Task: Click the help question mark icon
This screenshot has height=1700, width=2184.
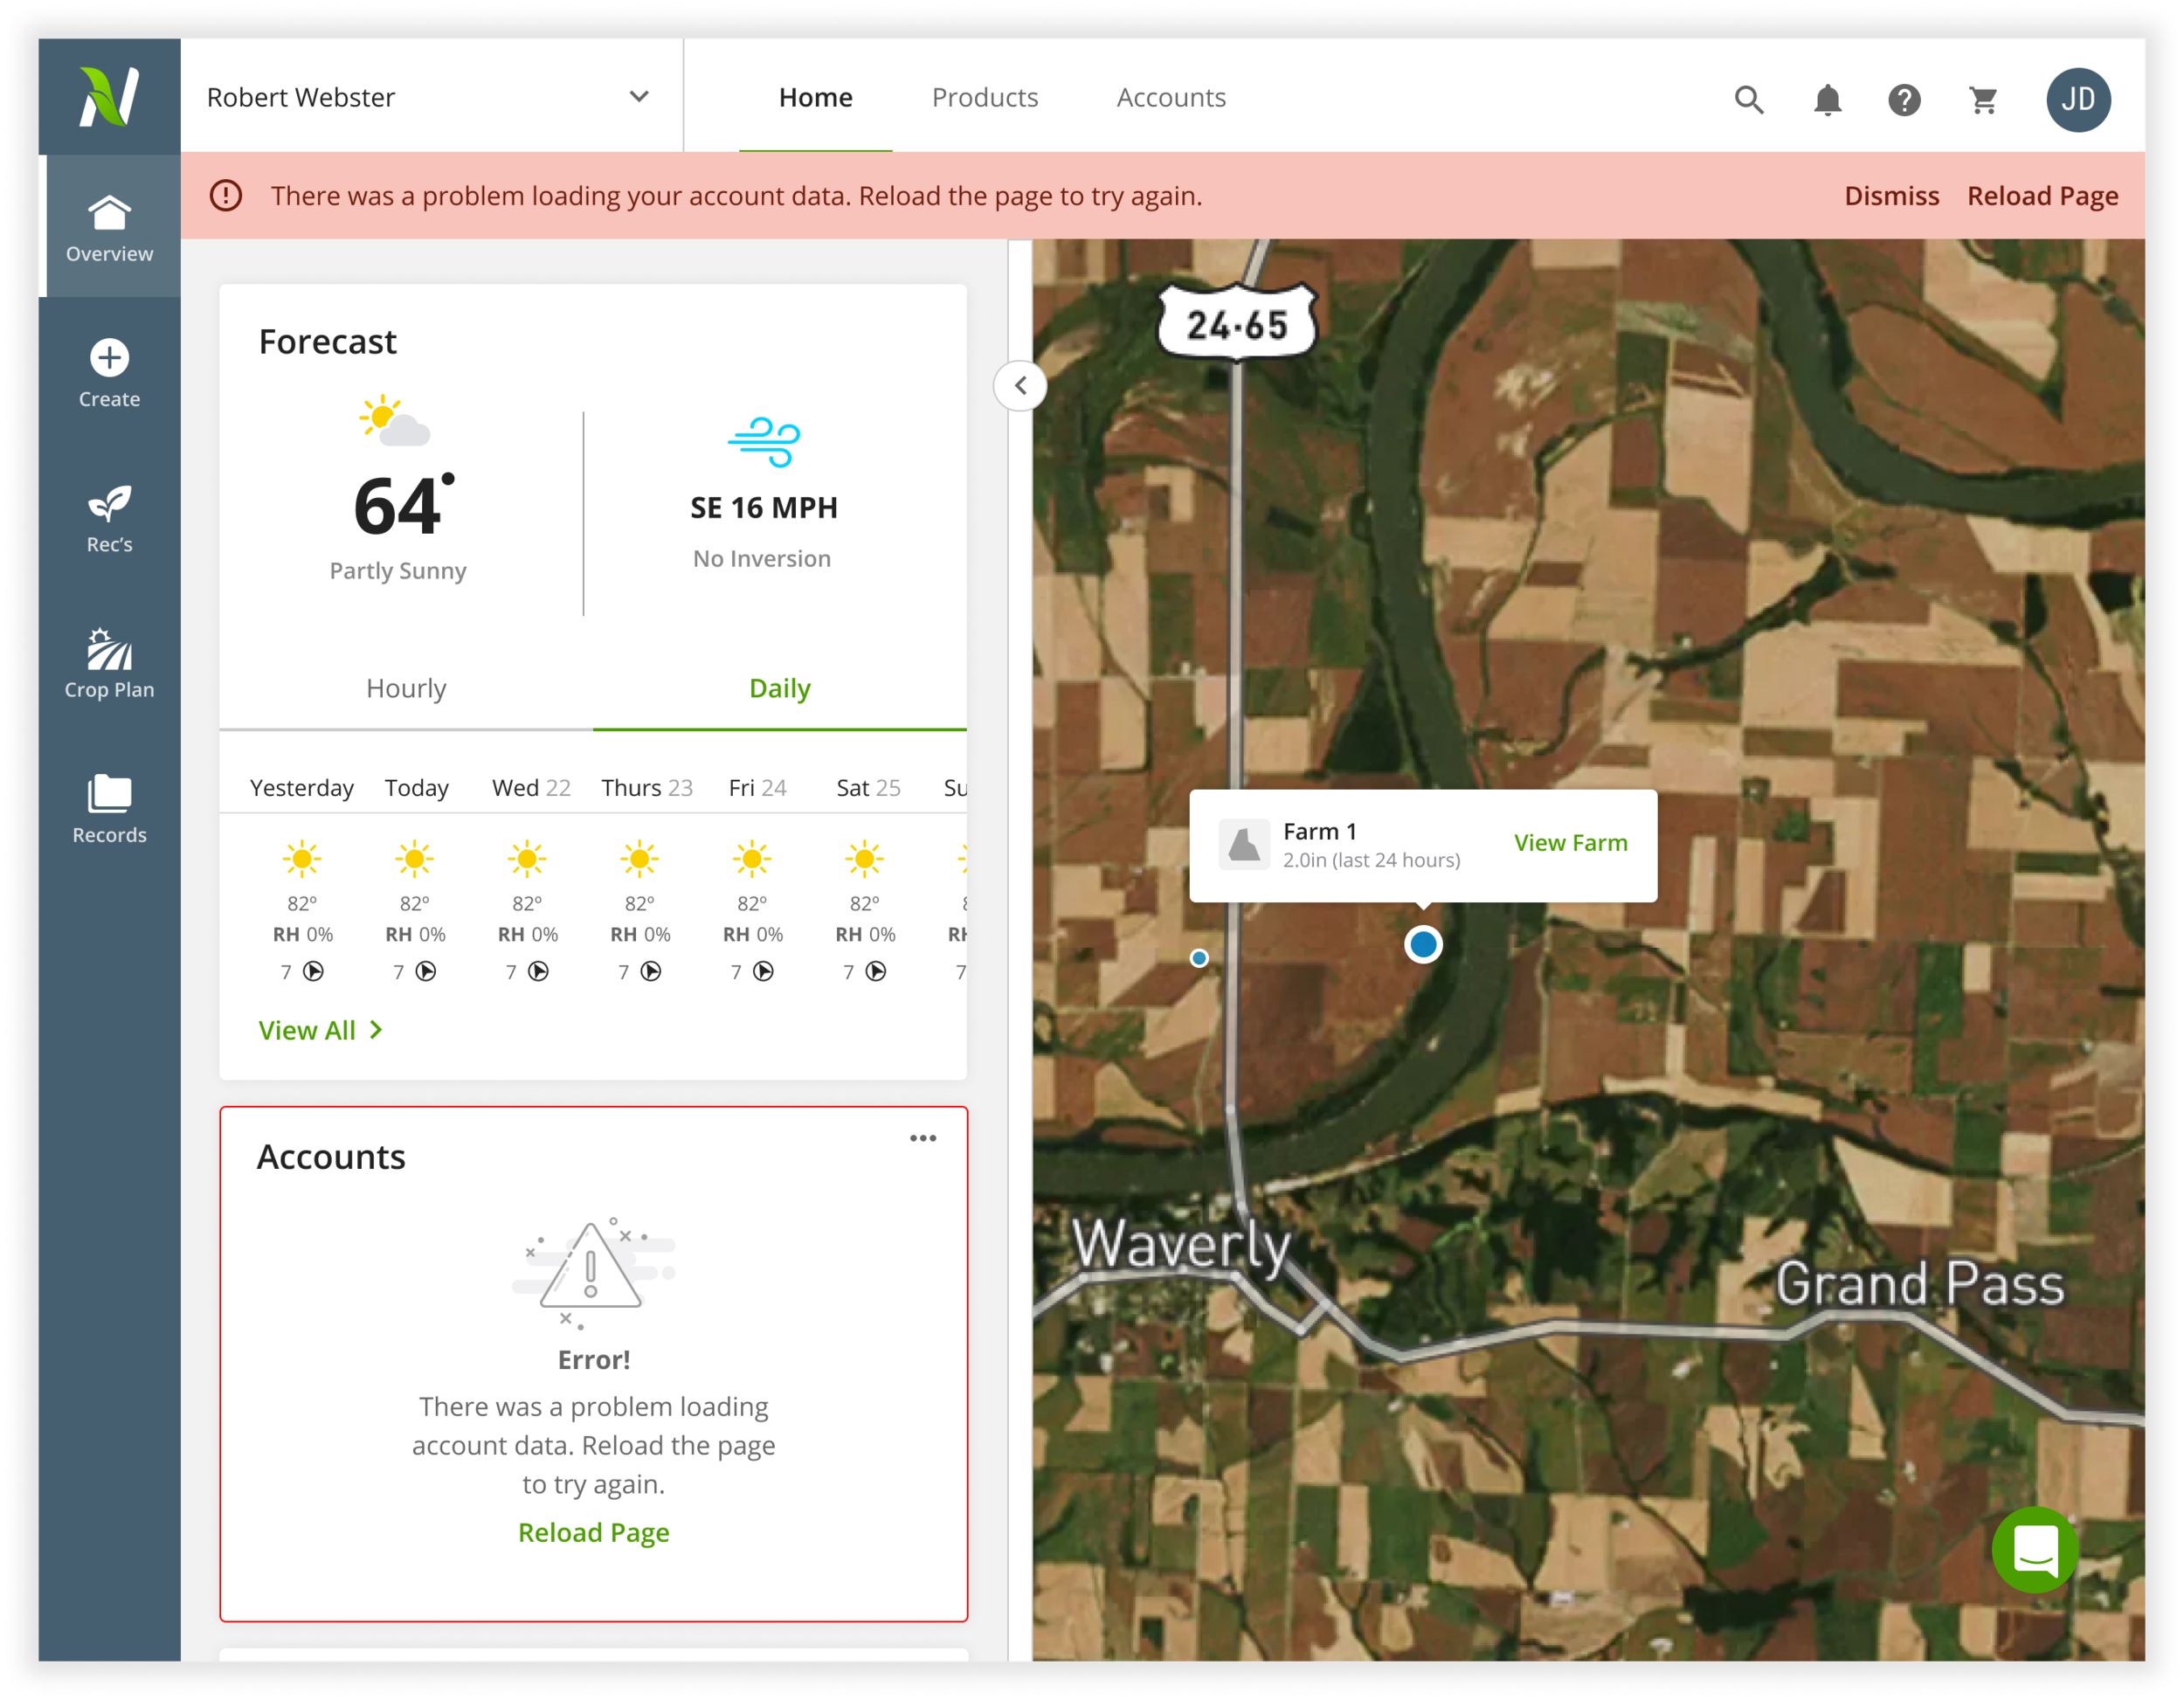Action: click(1904, 99)
